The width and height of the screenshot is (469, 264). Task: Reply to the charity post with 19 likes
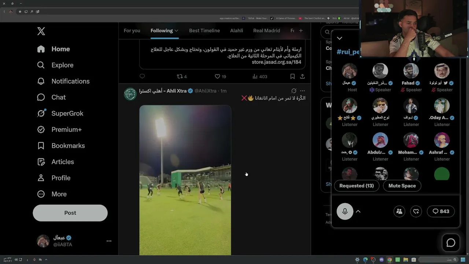[x=142, y=76]
